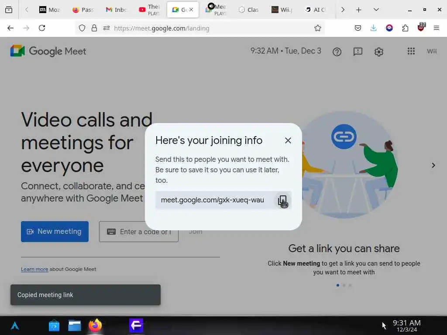Show site security lock info
Image resolution: width=447 pixels, height=335 pixels.
pos(94,28)
